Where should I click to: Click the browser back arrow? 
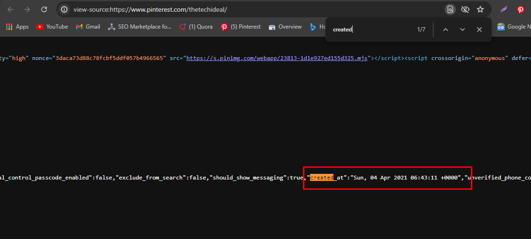(10, 9)
